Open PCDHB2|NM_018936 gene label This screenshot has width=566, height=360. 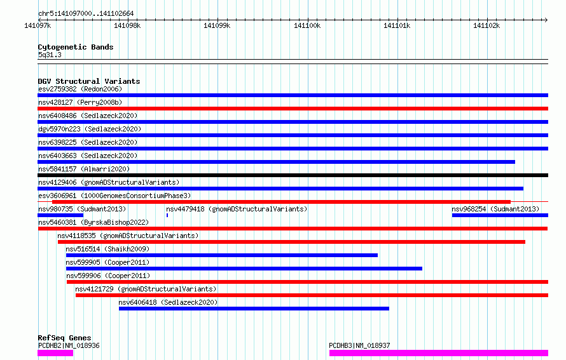click(x=69, y=345)
